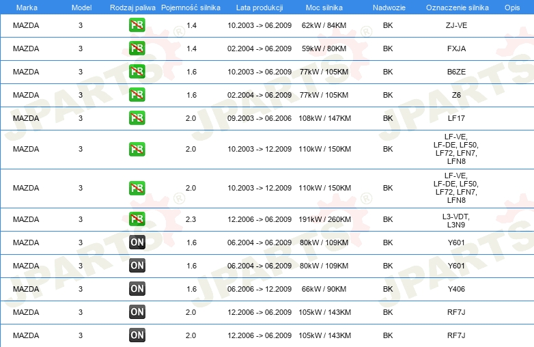Click the power value 66kW / 90KM
The image size is (534, 347).
coord(324,289)
